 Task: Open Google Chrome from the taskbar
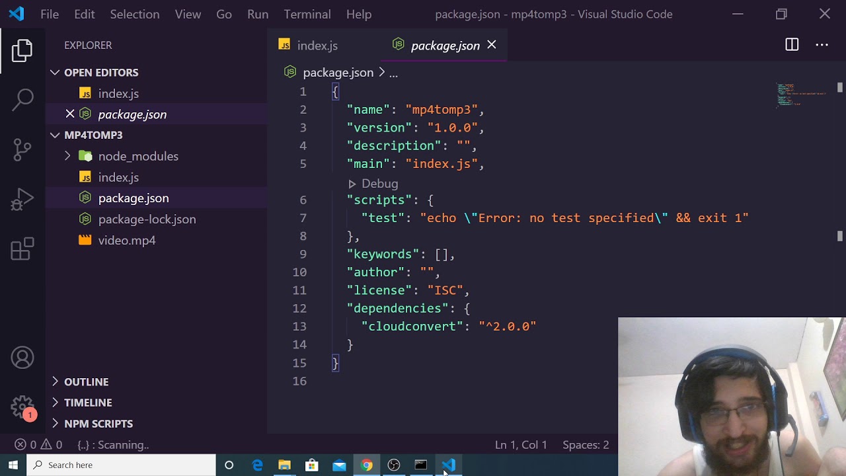coord(366,465)
